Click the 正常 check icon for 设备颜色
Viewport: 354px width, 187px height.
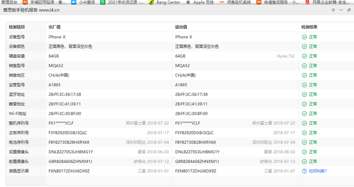(x=304, y=46)
